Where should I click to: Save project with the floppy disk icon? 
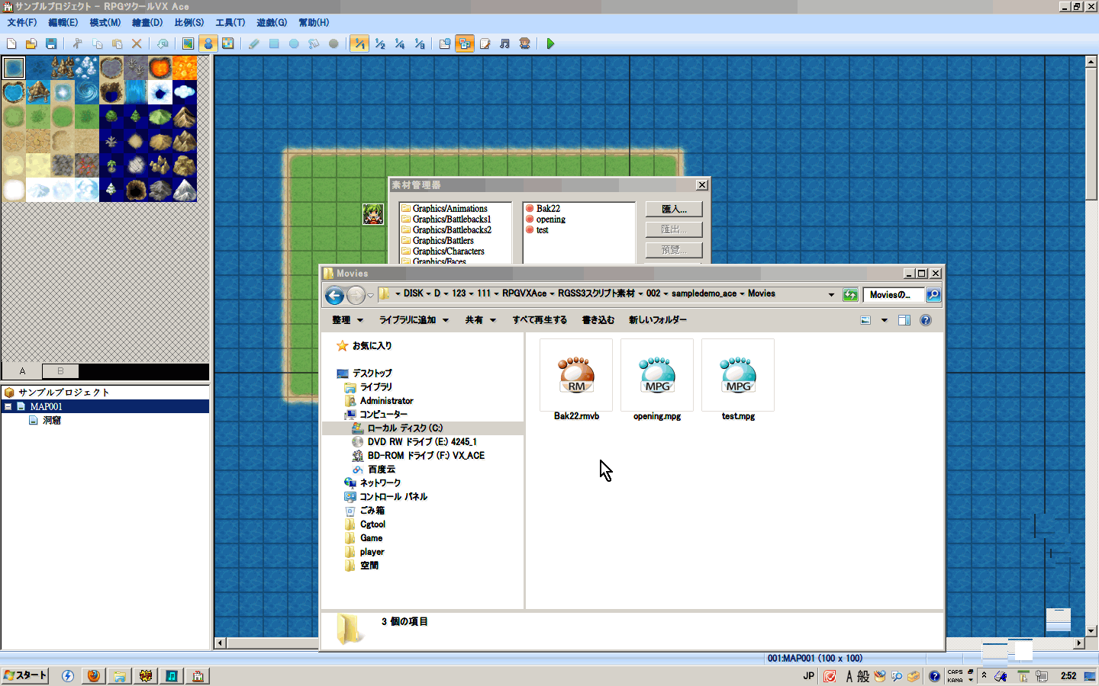[51, 44]
